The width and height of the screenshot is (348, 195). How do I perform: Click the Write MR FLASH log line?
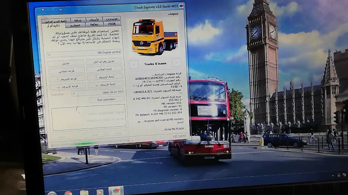(x=173, y=129)
